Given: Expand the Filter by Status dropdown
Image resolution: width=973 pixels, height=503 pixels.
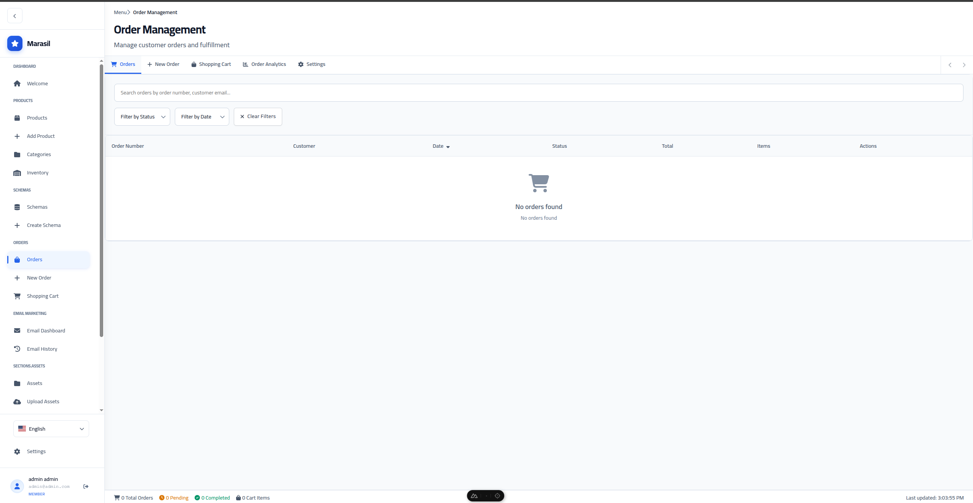Looking at the screenshot, I should pyautogui.click(x=142, y=117).
